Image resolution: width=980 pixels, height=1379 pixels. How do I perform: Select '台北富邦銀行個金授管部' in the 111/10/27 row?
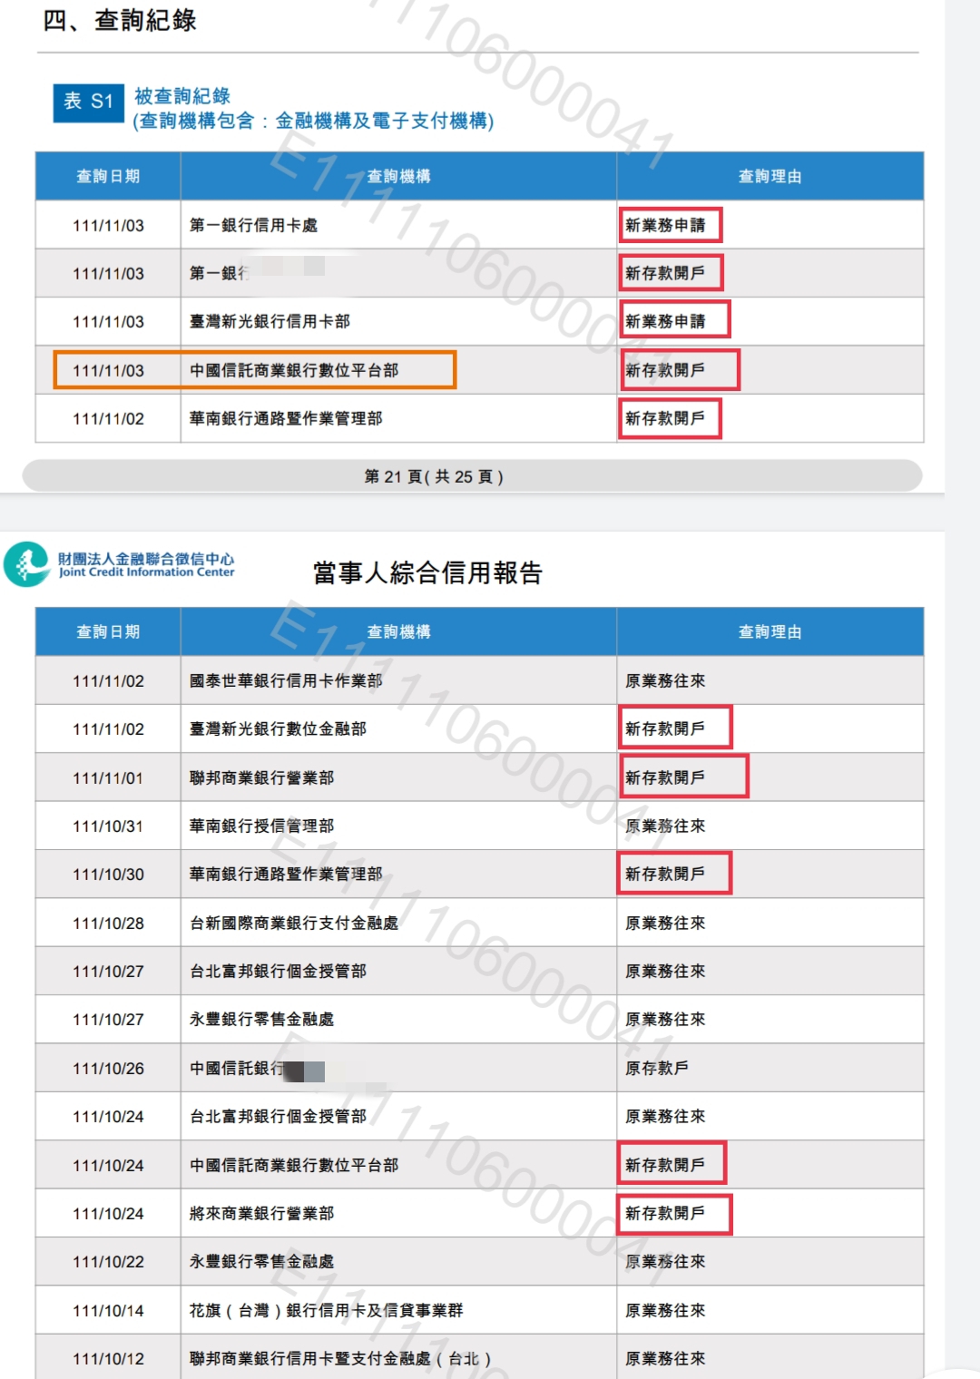[x=278, y=971]
